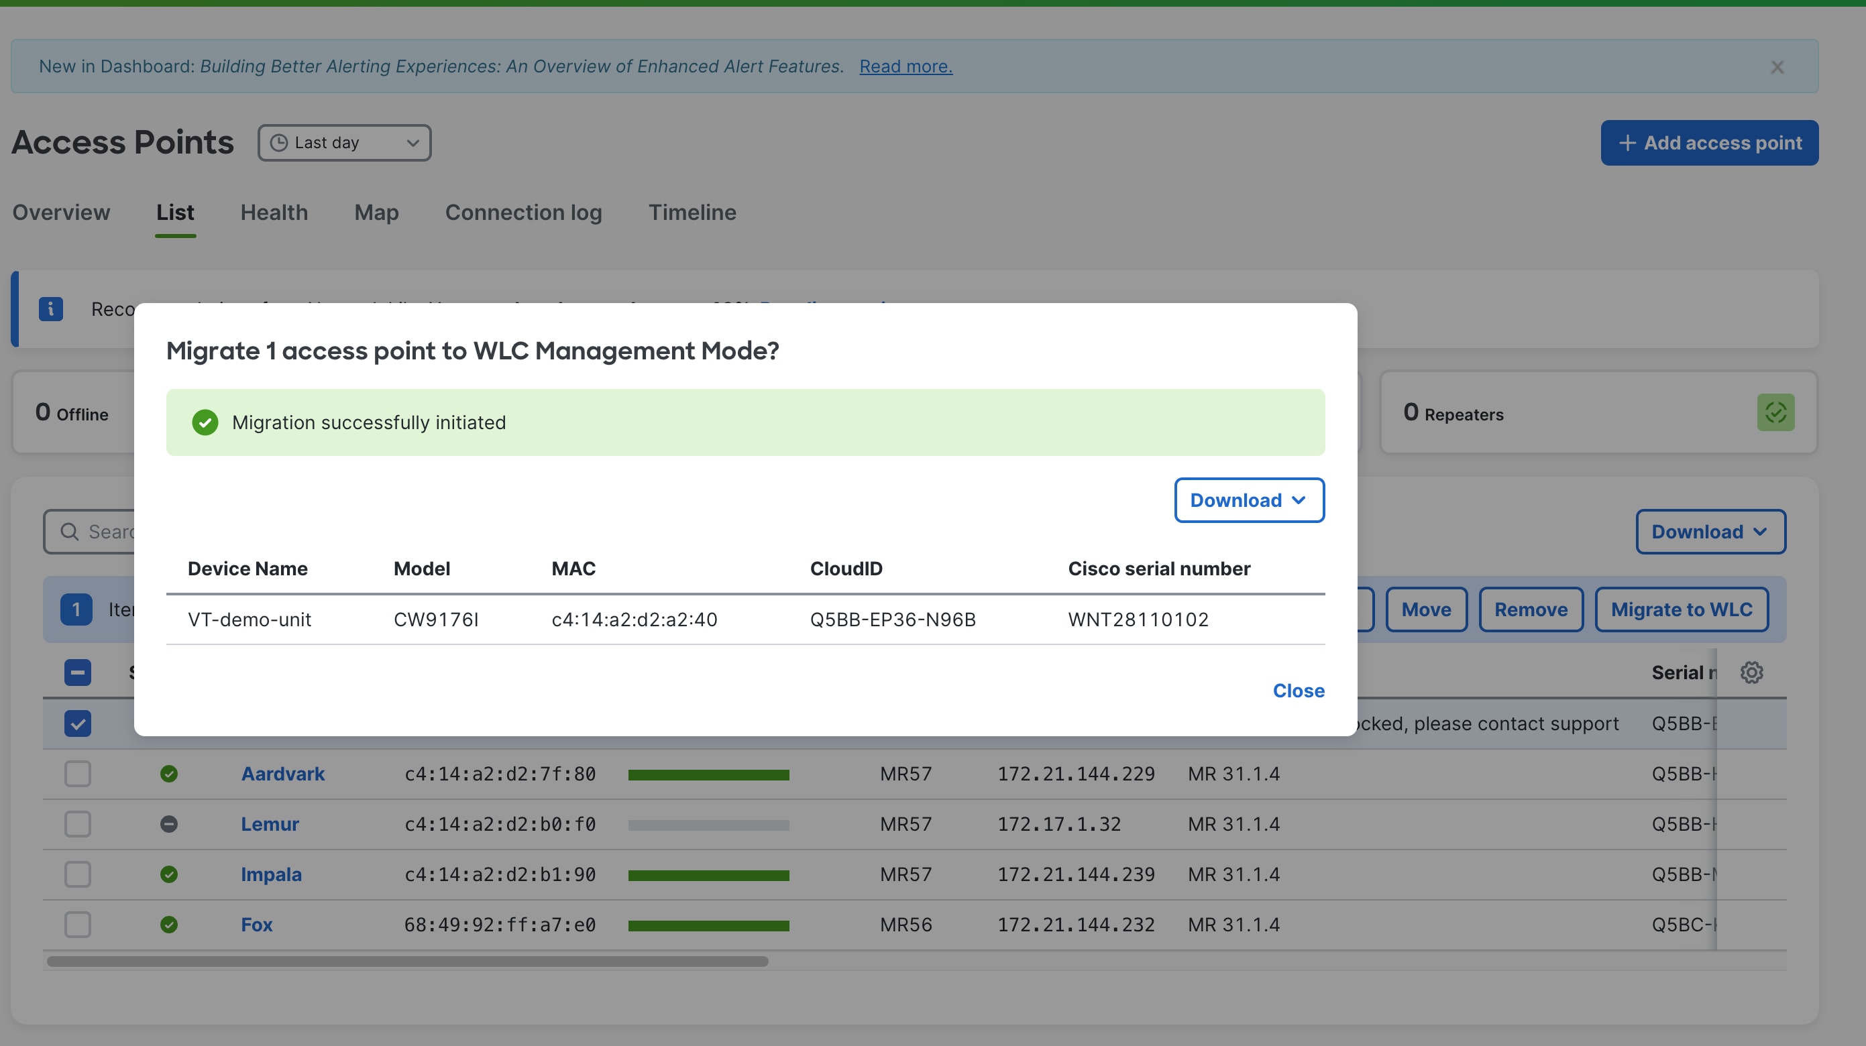1866x1046 pixels.
Task: Dismiss the New in Dashboard banner X icon
Action: (1777, 66)
